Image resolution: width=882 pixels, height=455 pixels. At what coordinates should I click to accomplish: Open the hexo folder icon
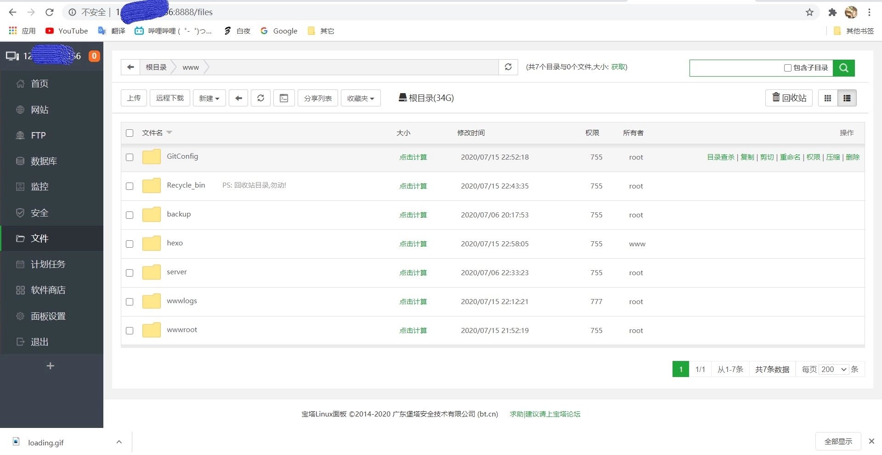[151, 244]
